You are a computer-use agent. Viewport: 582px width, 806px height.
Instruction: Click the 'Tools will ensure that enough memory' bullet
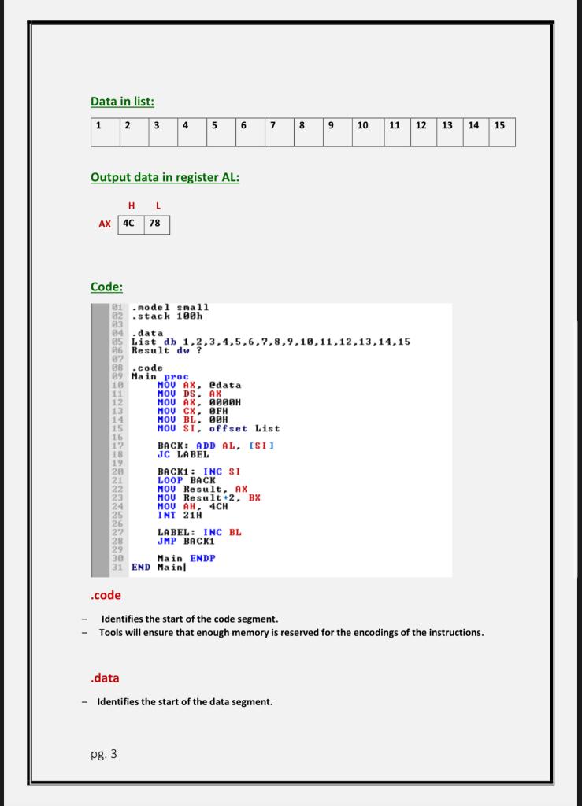pos(291,633)
